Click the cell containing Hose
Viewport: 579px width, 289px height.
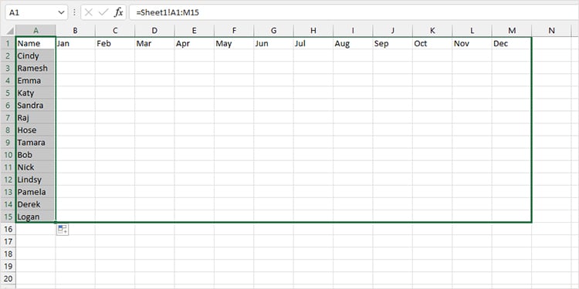[36, 130]
